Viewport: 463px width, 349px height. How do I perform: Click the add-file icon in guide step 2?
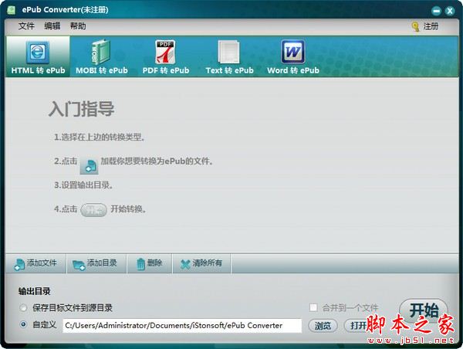pos(89,165)
